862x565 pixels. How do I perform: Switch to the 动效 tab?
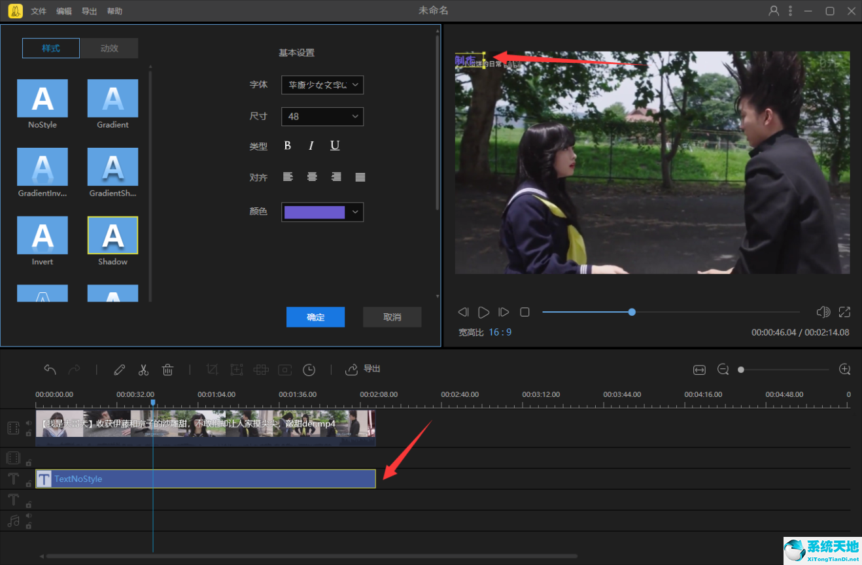pyautogui.click(x=109, y=48)
